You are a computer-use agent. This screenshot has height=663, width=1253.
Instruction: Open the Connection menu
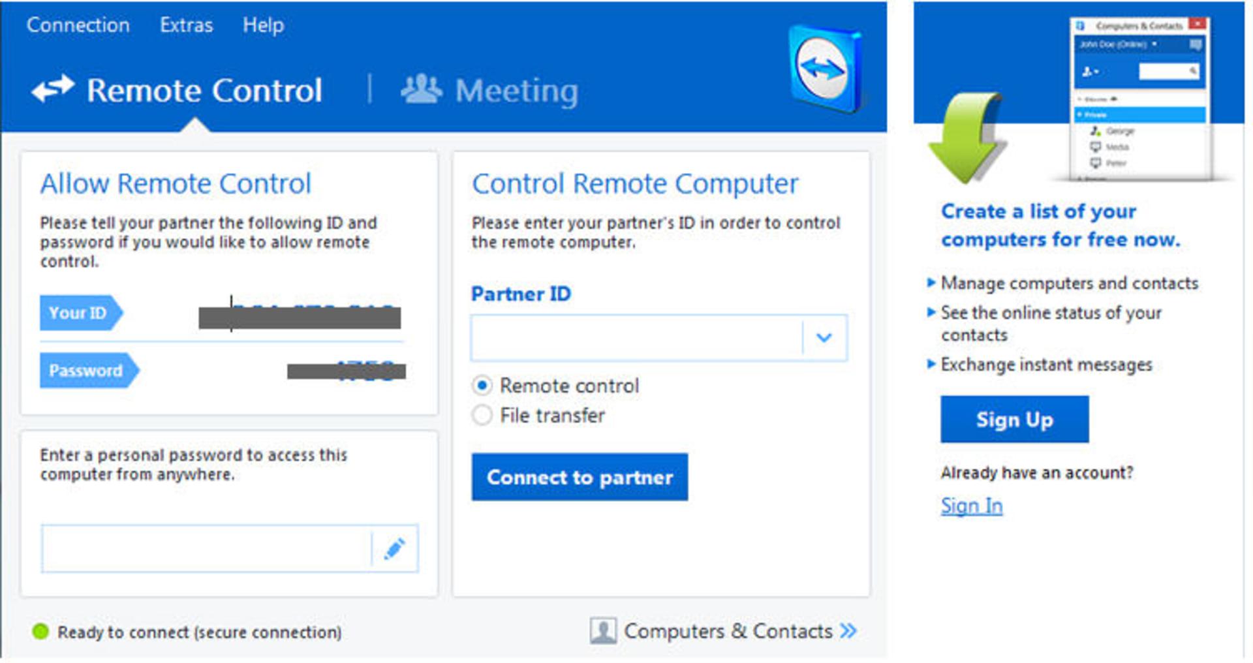pyautogui.click(x=78, y=25)
